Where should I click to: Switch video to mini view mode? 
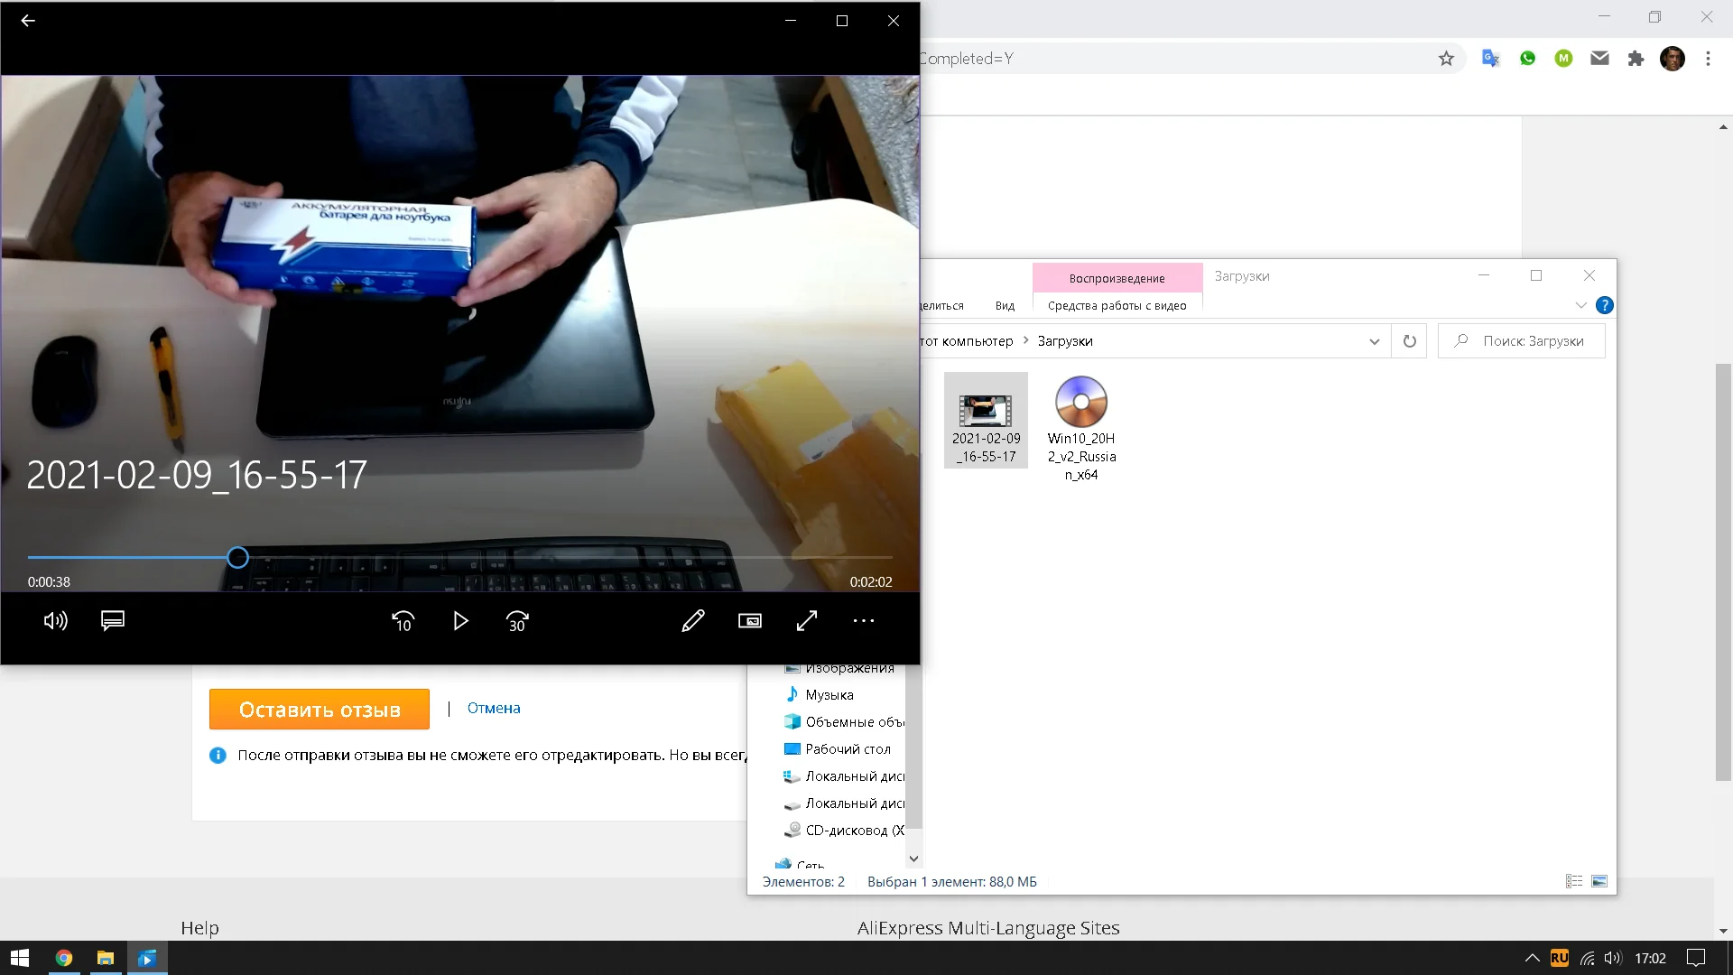[750, 621]
